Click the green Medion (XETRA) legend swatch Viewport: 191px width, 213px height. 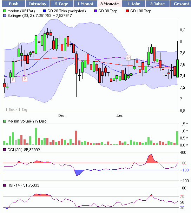5,11
